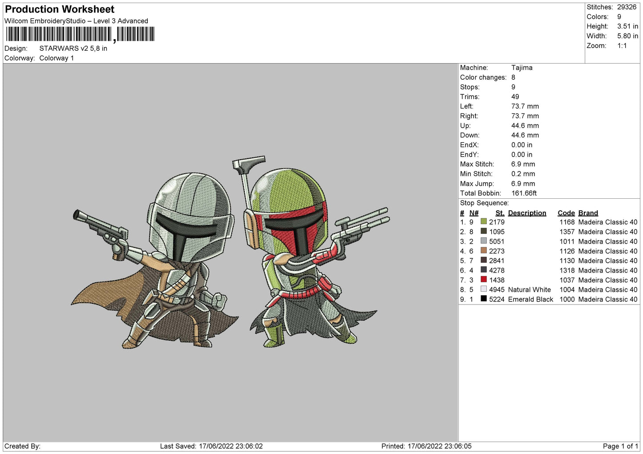The width and height of the screenshot is (643, 454).
Task: Click the light gray 5051 thread swatch
Action: [x=484, y=241]
